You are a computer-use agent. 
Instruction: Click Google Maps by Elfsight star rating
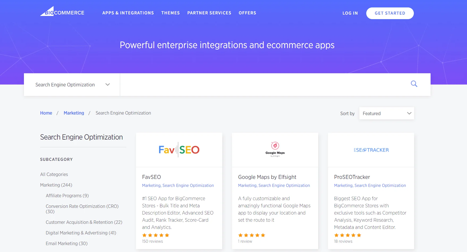click(251, 235)
